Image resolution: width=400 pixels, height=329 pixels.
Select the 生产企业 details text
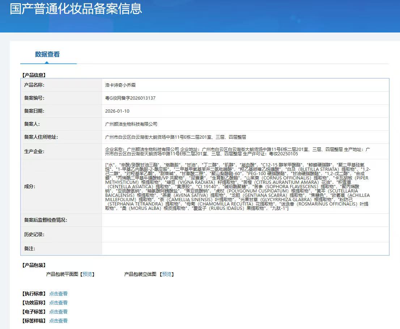238,152
